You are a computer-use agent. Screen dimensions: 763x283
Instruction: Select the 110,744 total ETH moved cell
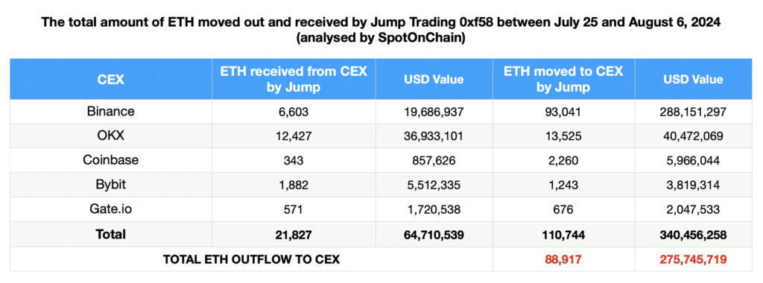coord(563,235)
